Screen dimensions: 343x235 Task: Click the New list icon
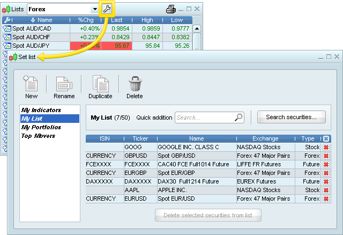coord(31,85)
